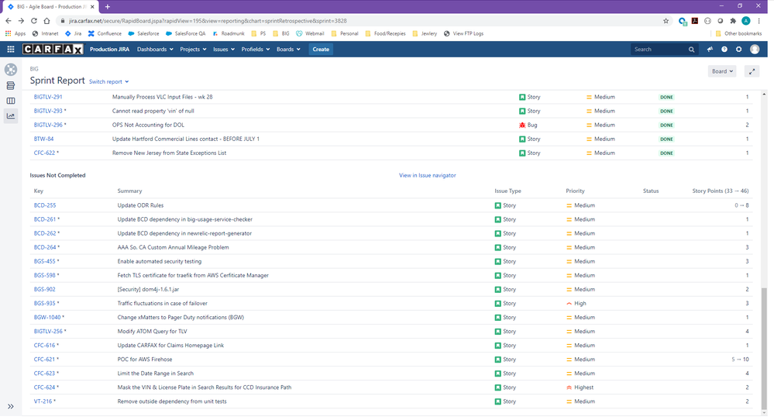Click the CARFAX logo
The width and height of the screenshot is (774, 420).
[53, 50]
